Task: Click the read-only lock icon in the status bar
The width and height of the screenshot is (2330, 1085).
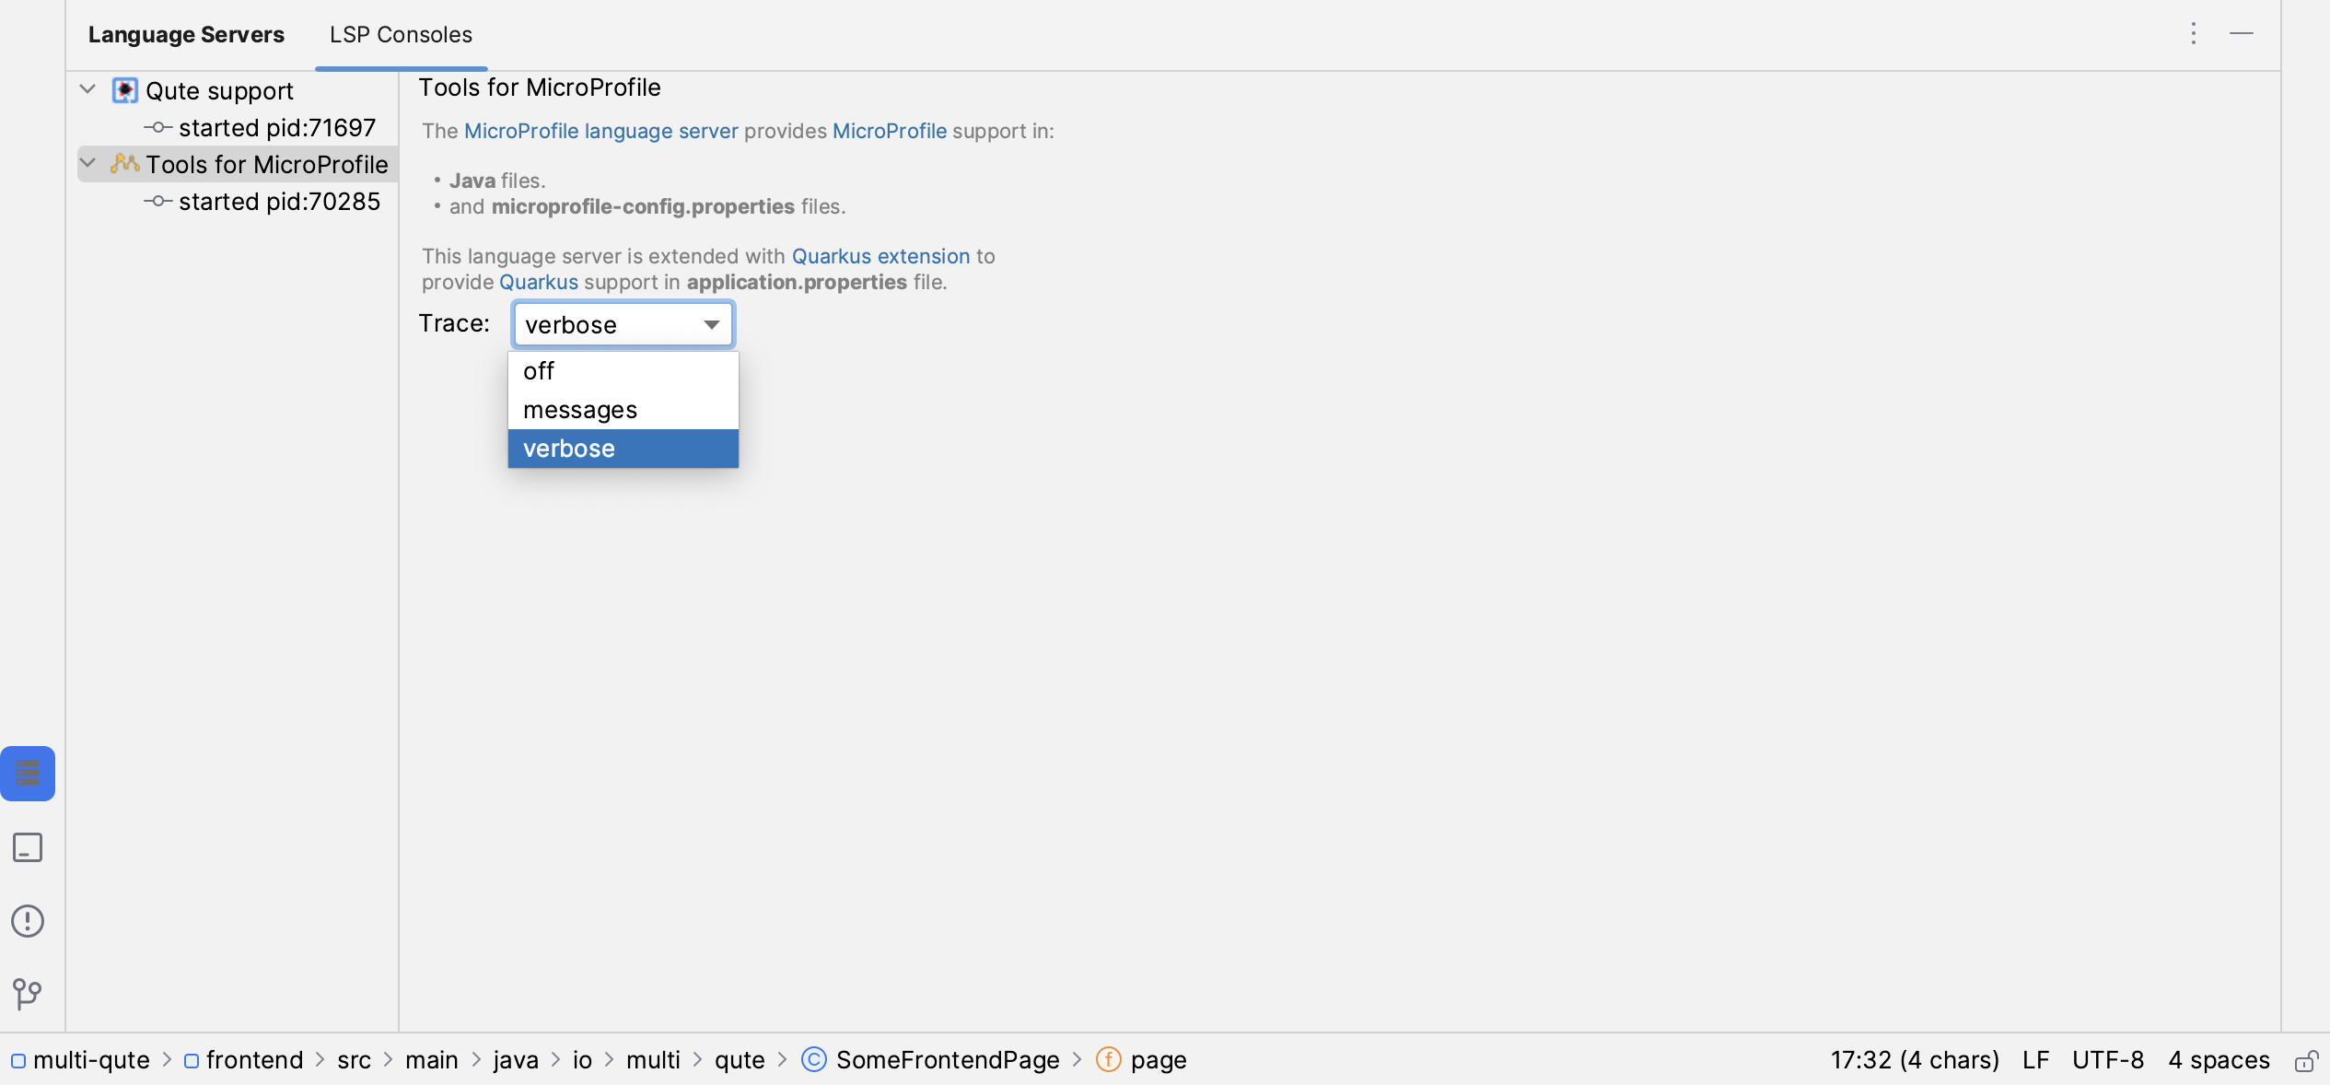Action: tap(2305, 1060)
